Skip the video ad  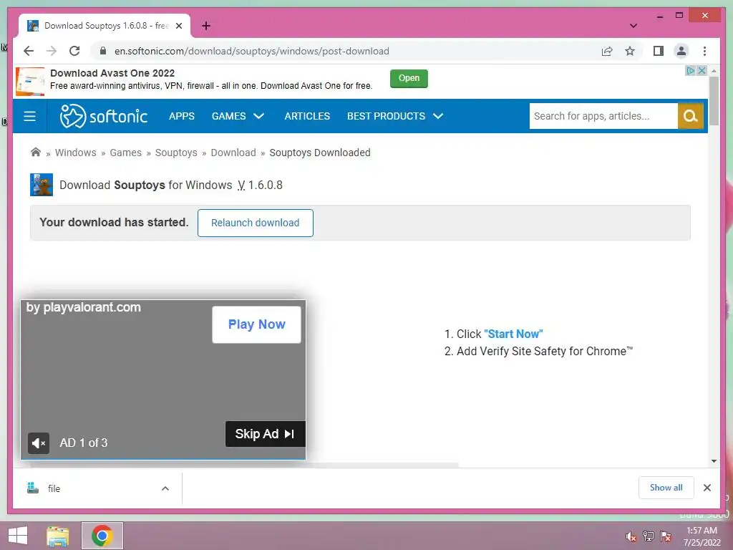tap(265, 434)
